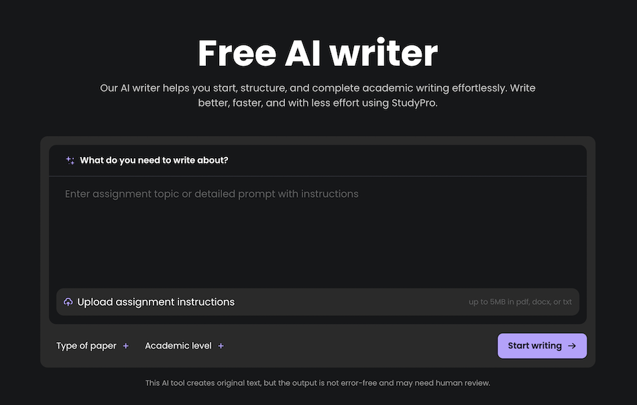The image size is (637, 405).
Task: Click the cloud upload icon
Action: pyautogui.click(x=68, y=302)
